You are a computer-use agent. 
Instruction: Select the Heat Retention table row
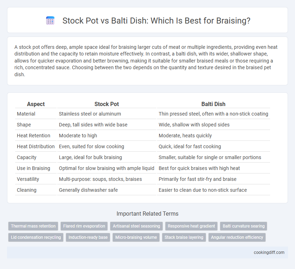coord(143,136)
